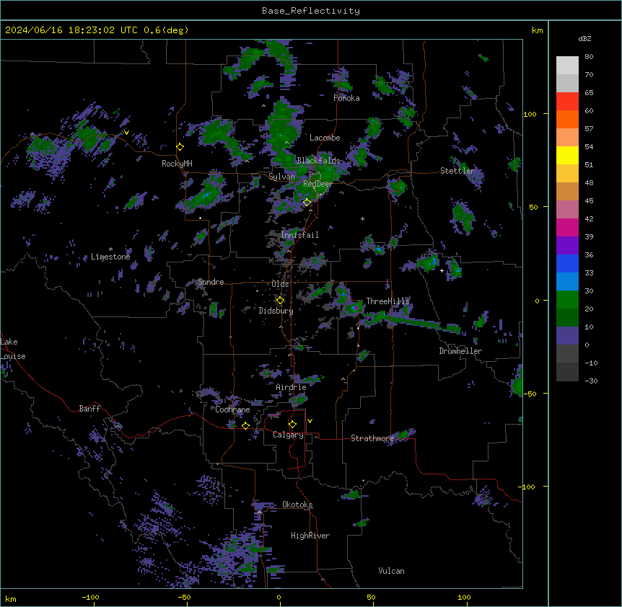This screenshot has height=607, width=622.
Task: Click the yellow diamond marker at RedDeer
Action: point(307,202)
